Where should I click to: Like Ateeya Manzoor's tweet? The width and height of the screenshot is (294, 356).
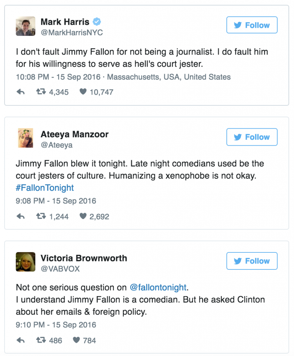tap(83, 217)
